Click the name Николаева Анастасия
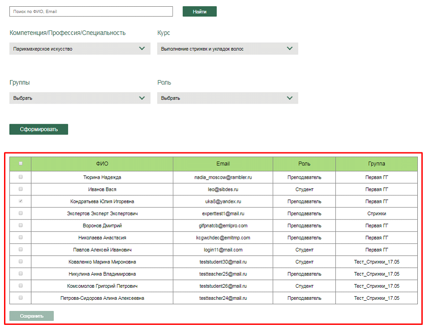Image resolution: width=429 pixels, height=328 pixels. point(102,238)
